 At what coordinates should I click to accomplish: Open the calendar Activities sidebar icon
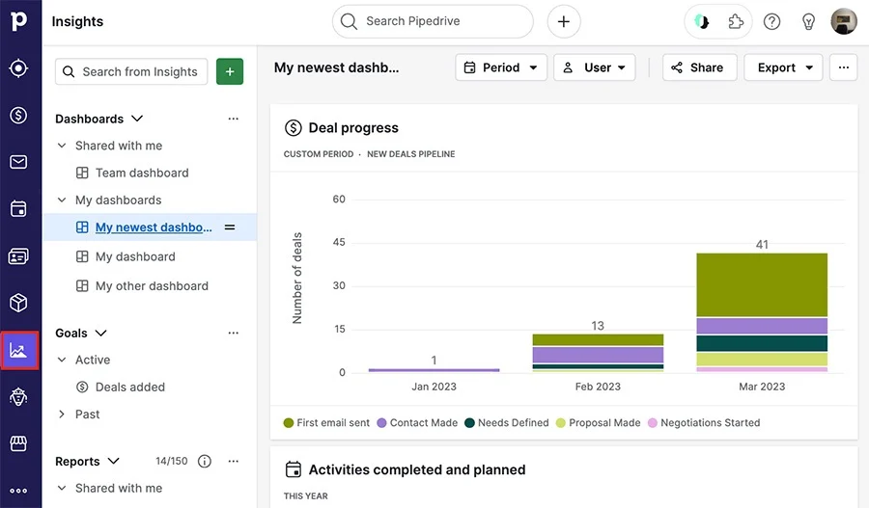[18, 209]
